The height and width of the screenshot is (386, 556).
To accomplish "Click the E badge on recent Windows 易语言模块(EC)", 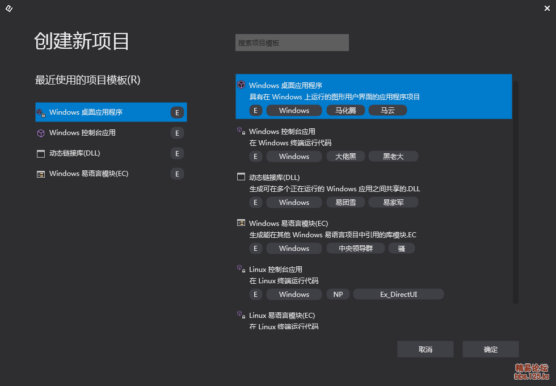I will click(177, 174).
